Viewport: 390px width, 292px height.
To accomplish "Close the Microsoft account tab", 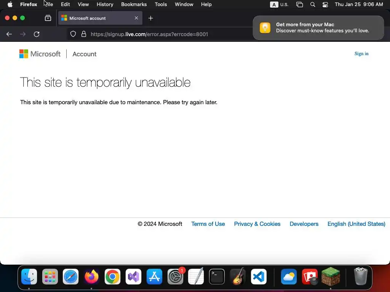I will coord(136,18).
